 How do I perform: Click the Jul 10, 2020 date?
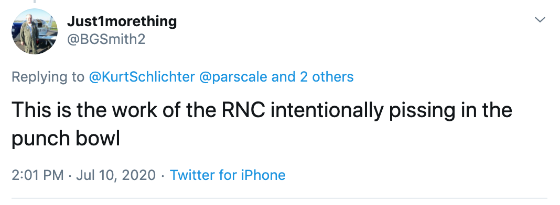tap(116, 175)
